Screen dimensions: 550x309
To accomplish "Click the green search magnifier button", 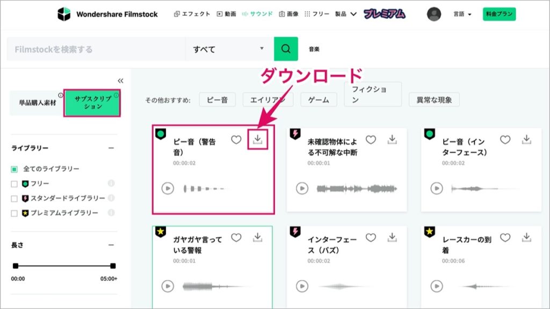I will (286, 49).
